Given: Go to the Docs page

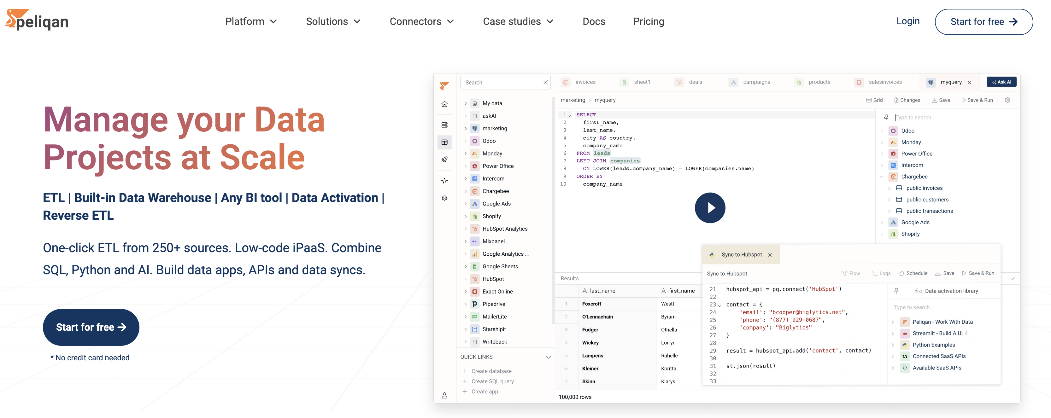Looking at the screenshot, I should (594, 22).
